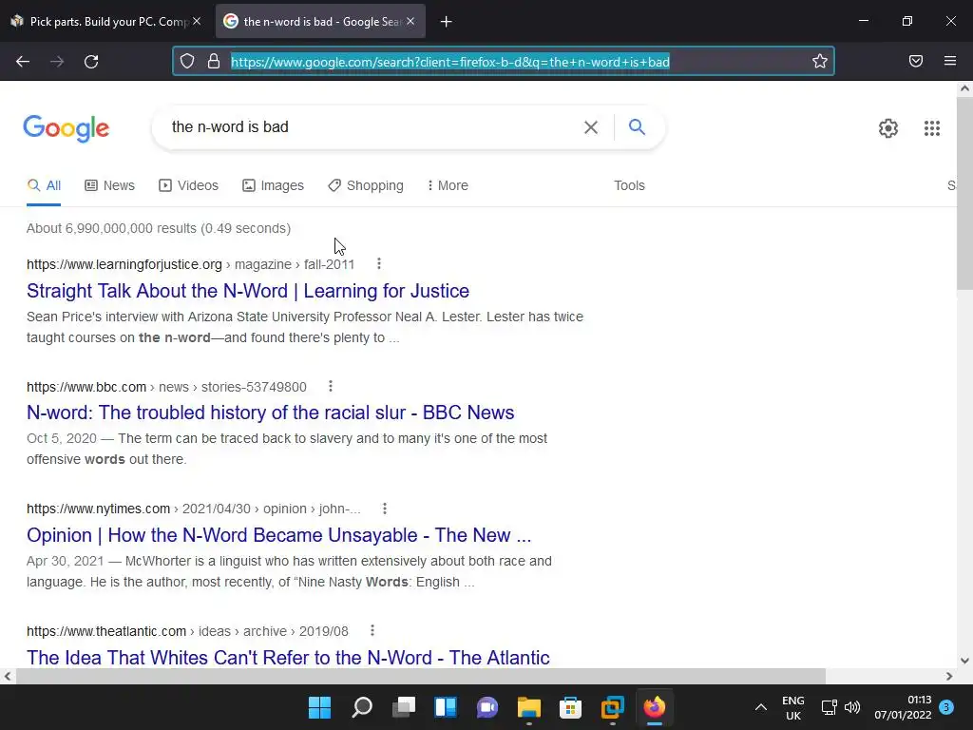Open the notification center badge
973x730 pixels.
click(x=946, y=707)
